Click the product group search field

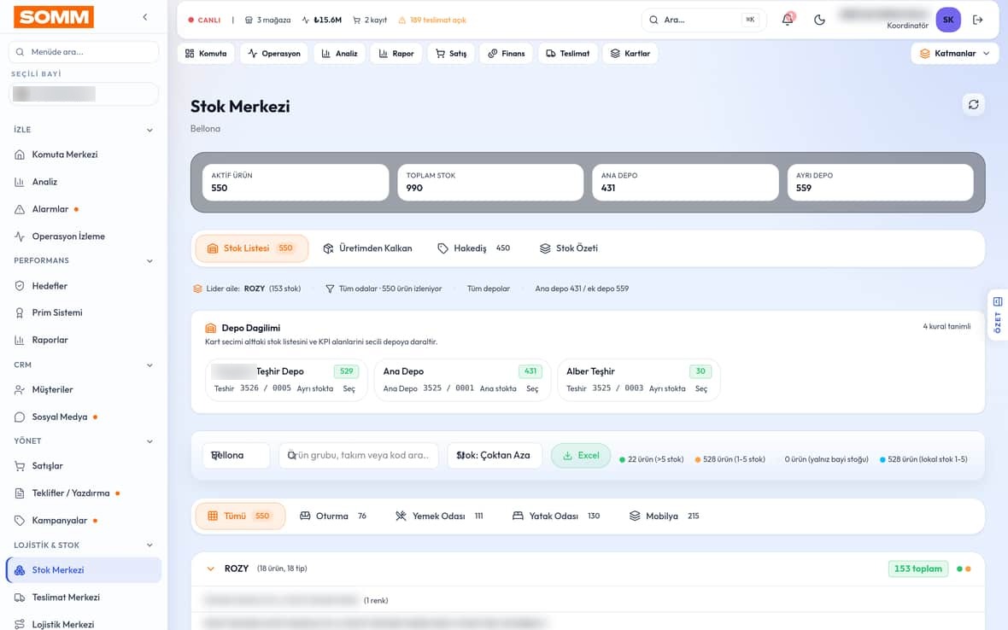[x=358, y=455]
